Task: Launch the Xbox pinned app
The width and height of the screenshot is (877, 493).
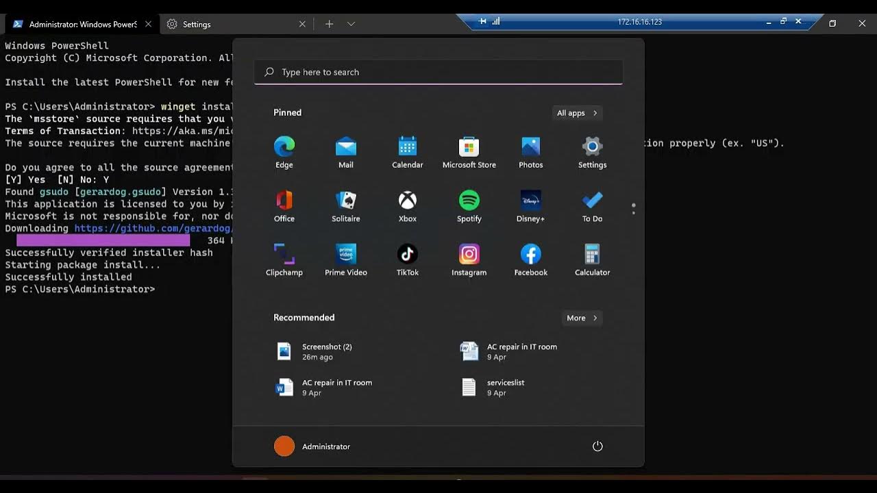Action: (x=408, y=207)
